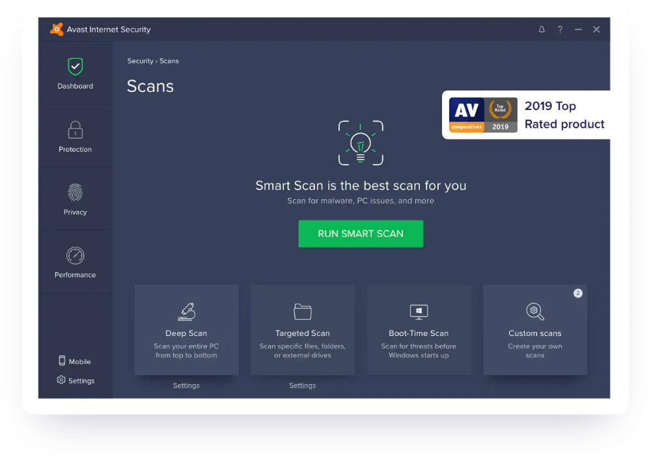This screenshot has width=651, height=459.
Task: Open the Settings label in sidebar
Action: [x=81, y=381]
